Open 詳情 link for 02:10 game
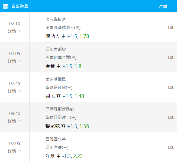Screen dimensions: 177x162 pos(12,31)
